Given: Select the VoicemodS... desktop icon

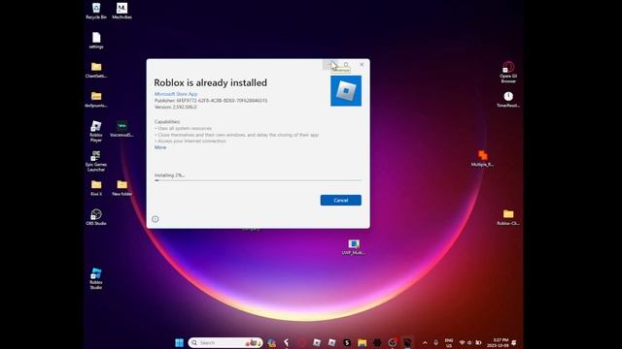Looking at the screenshot, I should coord(121,129).
